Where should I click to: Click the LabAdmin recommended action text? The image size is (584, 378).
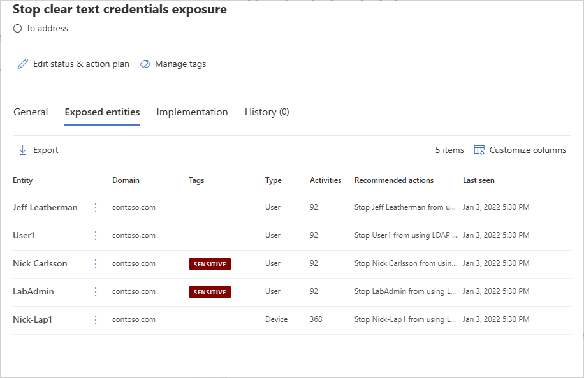(x=405, y=291)
